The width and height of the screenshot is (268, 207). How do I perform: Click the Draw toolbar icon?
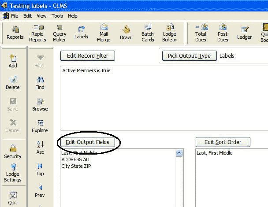pos(126,33)
